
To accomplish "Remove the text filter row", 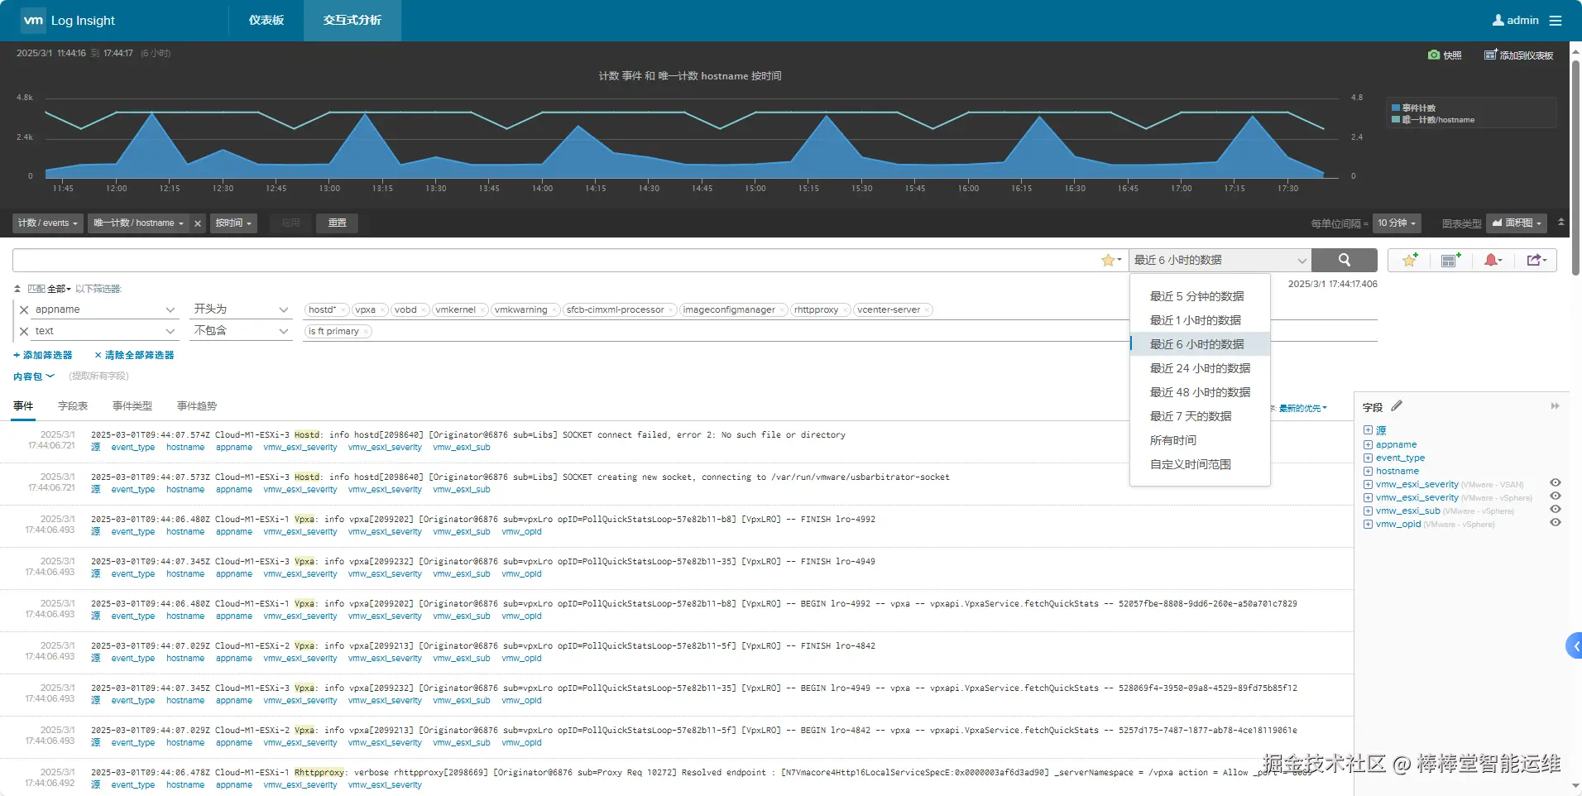I will [24, 331].
